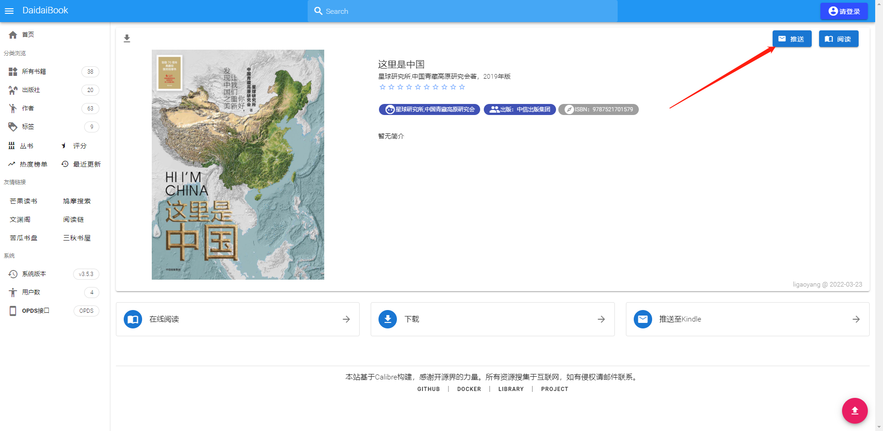
Task: Open the 阅读链 friend link
Action: click(x=74, y=219)
